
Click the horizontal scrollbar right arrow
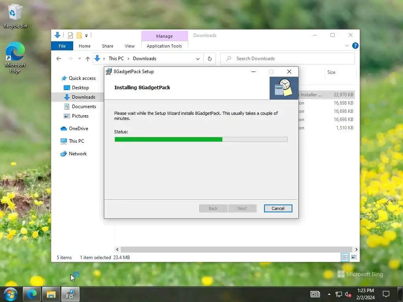click(356, 249)
